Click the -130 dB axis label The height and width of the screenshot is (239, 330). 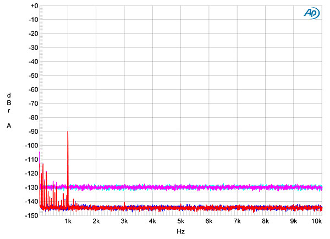point(31,187)
